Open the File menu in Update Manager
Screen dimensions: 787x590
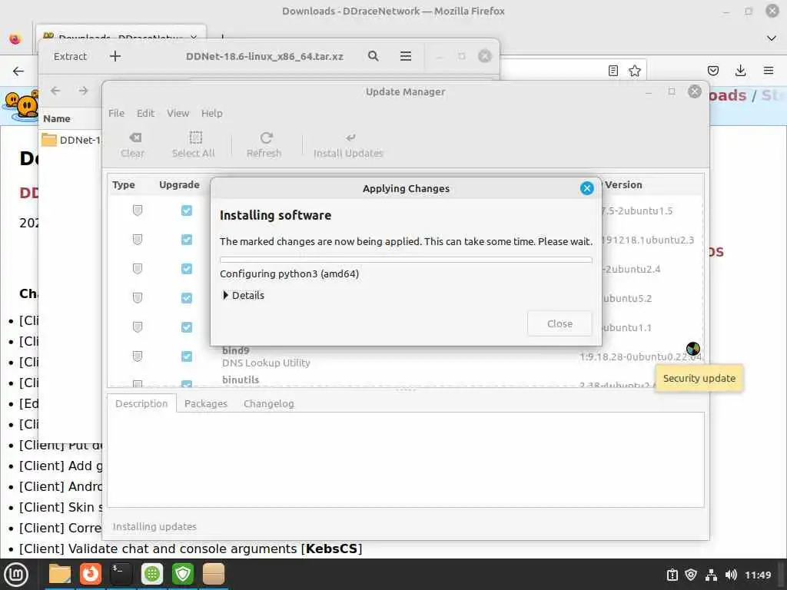click(117, 114)
